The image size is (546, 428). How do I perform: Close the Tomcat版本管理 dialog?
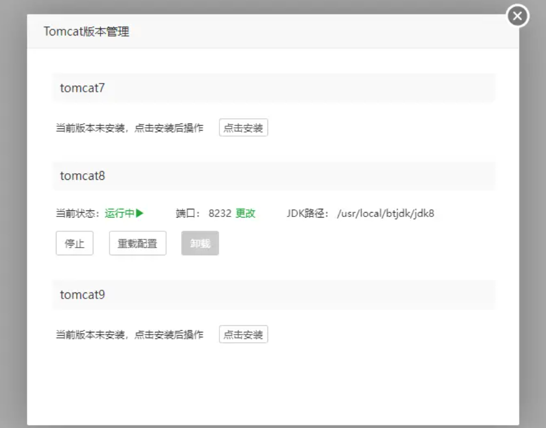point(518,16)
